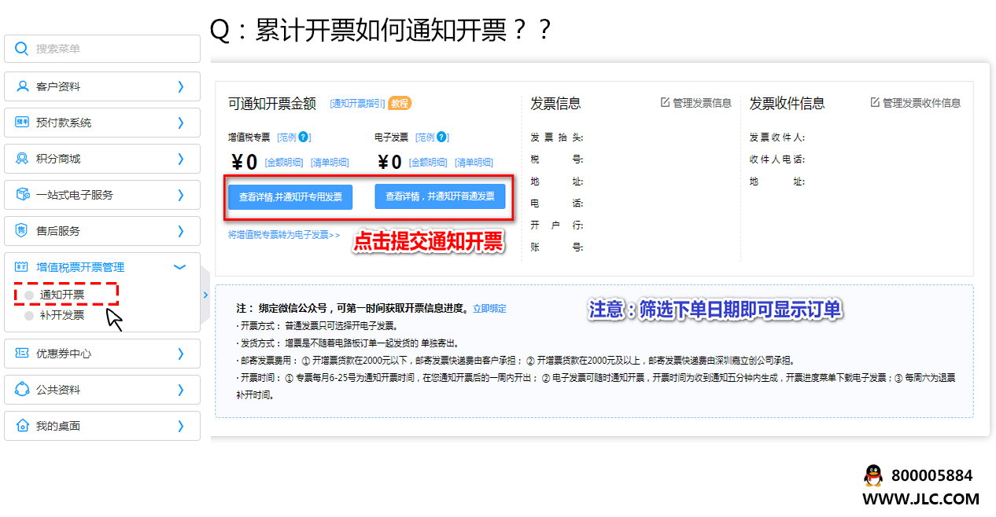Open the 预付款系统 module icon
The width and height of the screenshot is (996, 517).
(22, 122)
